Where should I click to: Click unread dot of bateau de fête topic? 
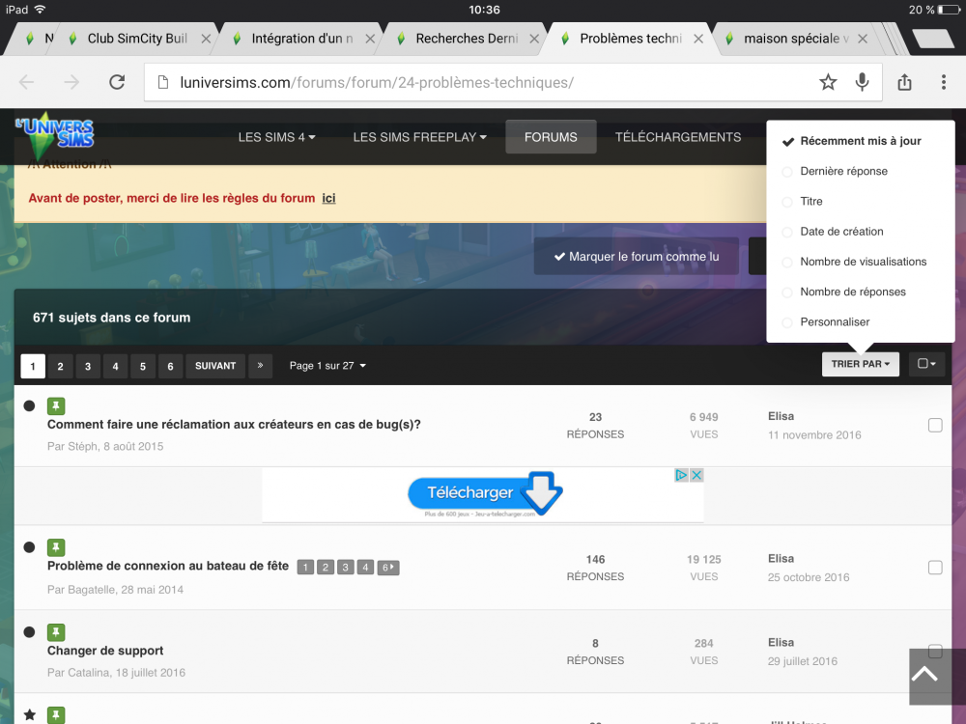pyautogui.click(x=29, y=547)
